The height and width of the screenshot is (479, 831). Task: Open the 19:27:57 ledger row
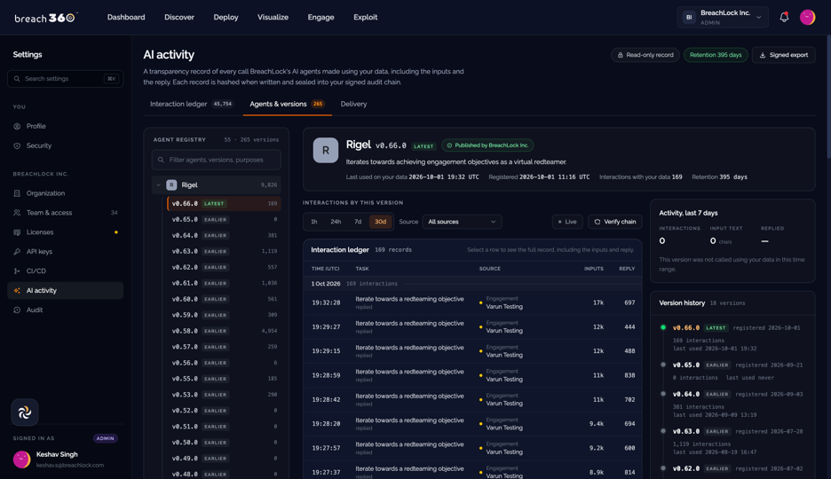pos(472,448)
